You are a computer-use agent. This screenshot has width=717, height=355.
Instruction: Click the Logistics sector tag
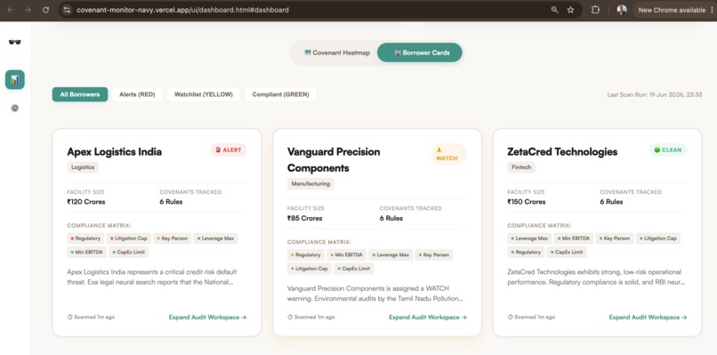[83, 167]
